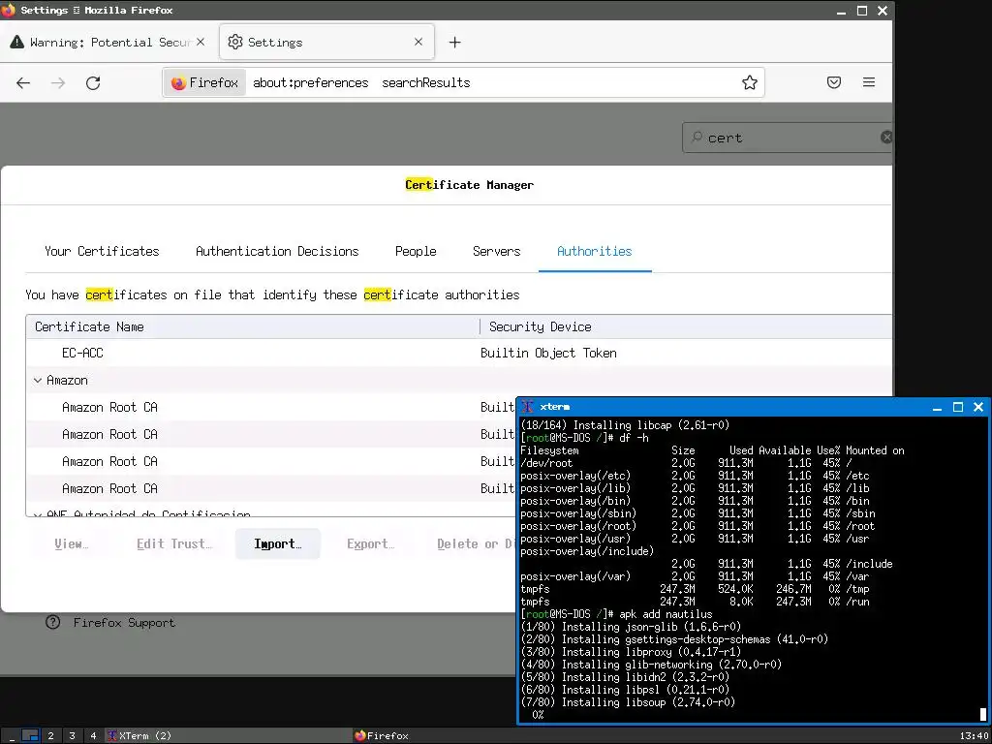Viewport: 992px width, 744px height.
Task: Click the Installing json-glib line in xterm
Action: 630,627
